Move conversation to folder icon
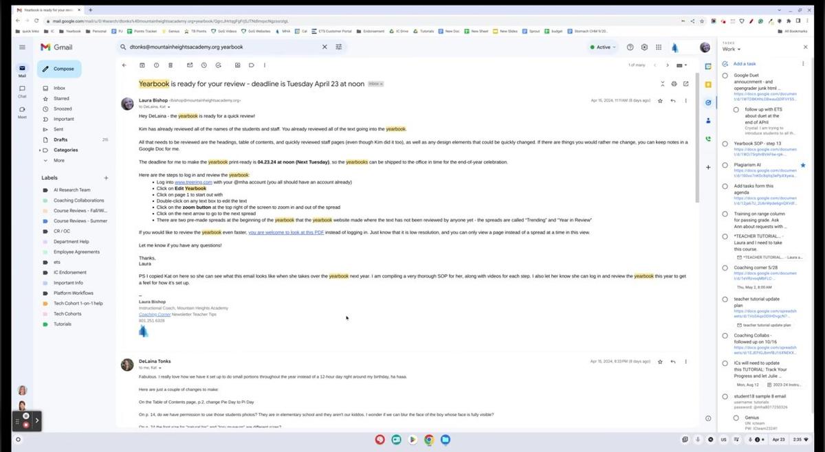 (238, 65)
